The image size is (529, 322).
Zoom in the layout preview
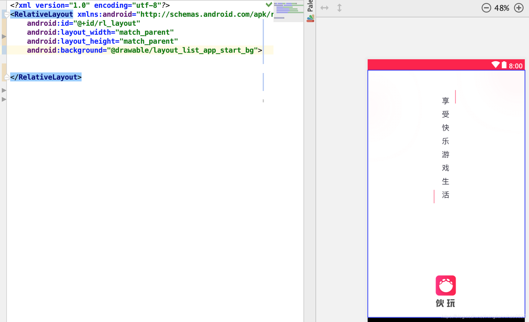tap(519, 8)
